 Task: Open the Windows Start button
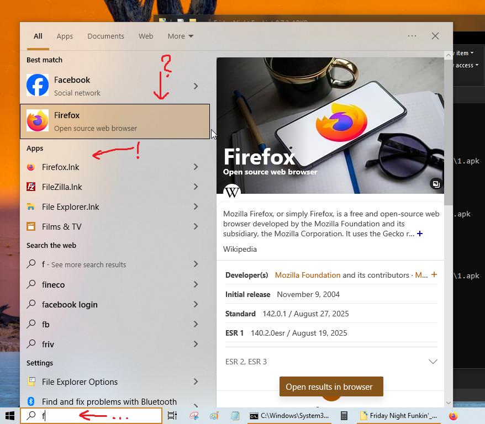coord(10,416)
